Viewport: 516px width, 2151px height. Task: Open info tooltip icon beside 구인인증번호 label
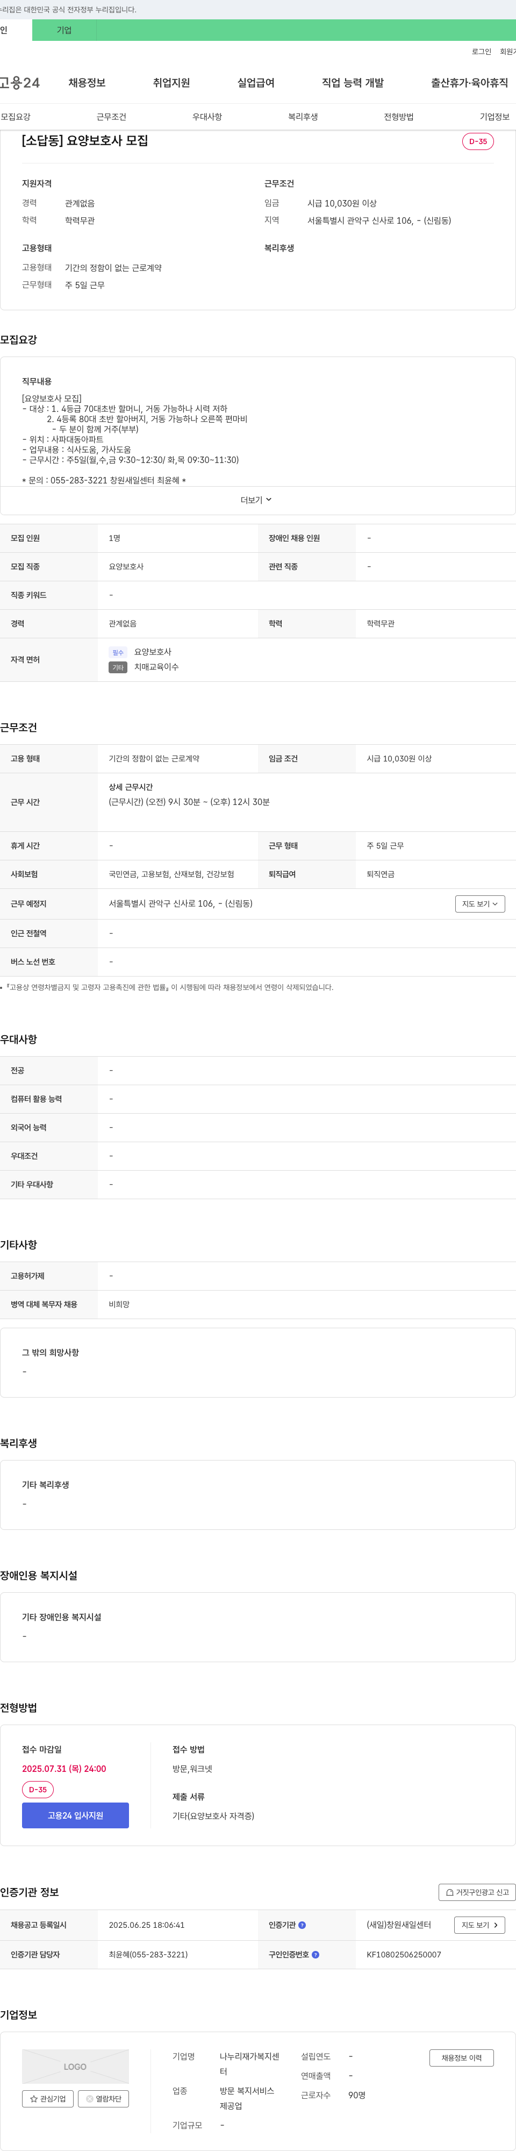click(x=316, y=1955)
